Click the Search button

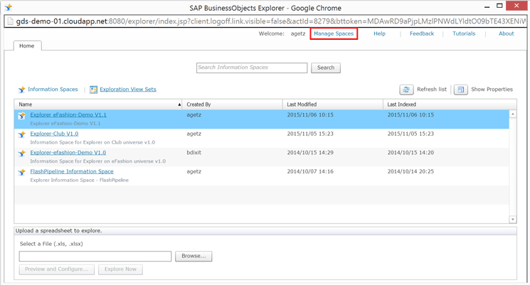tap(326, 68)
